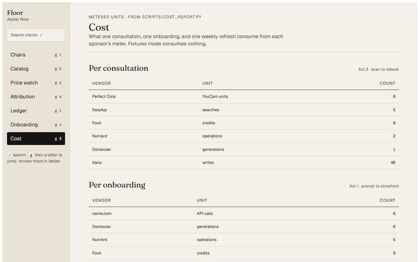420x262 pixels.
Task: Select the active Cost sidebar item
Action: click(x=36, y=138)
